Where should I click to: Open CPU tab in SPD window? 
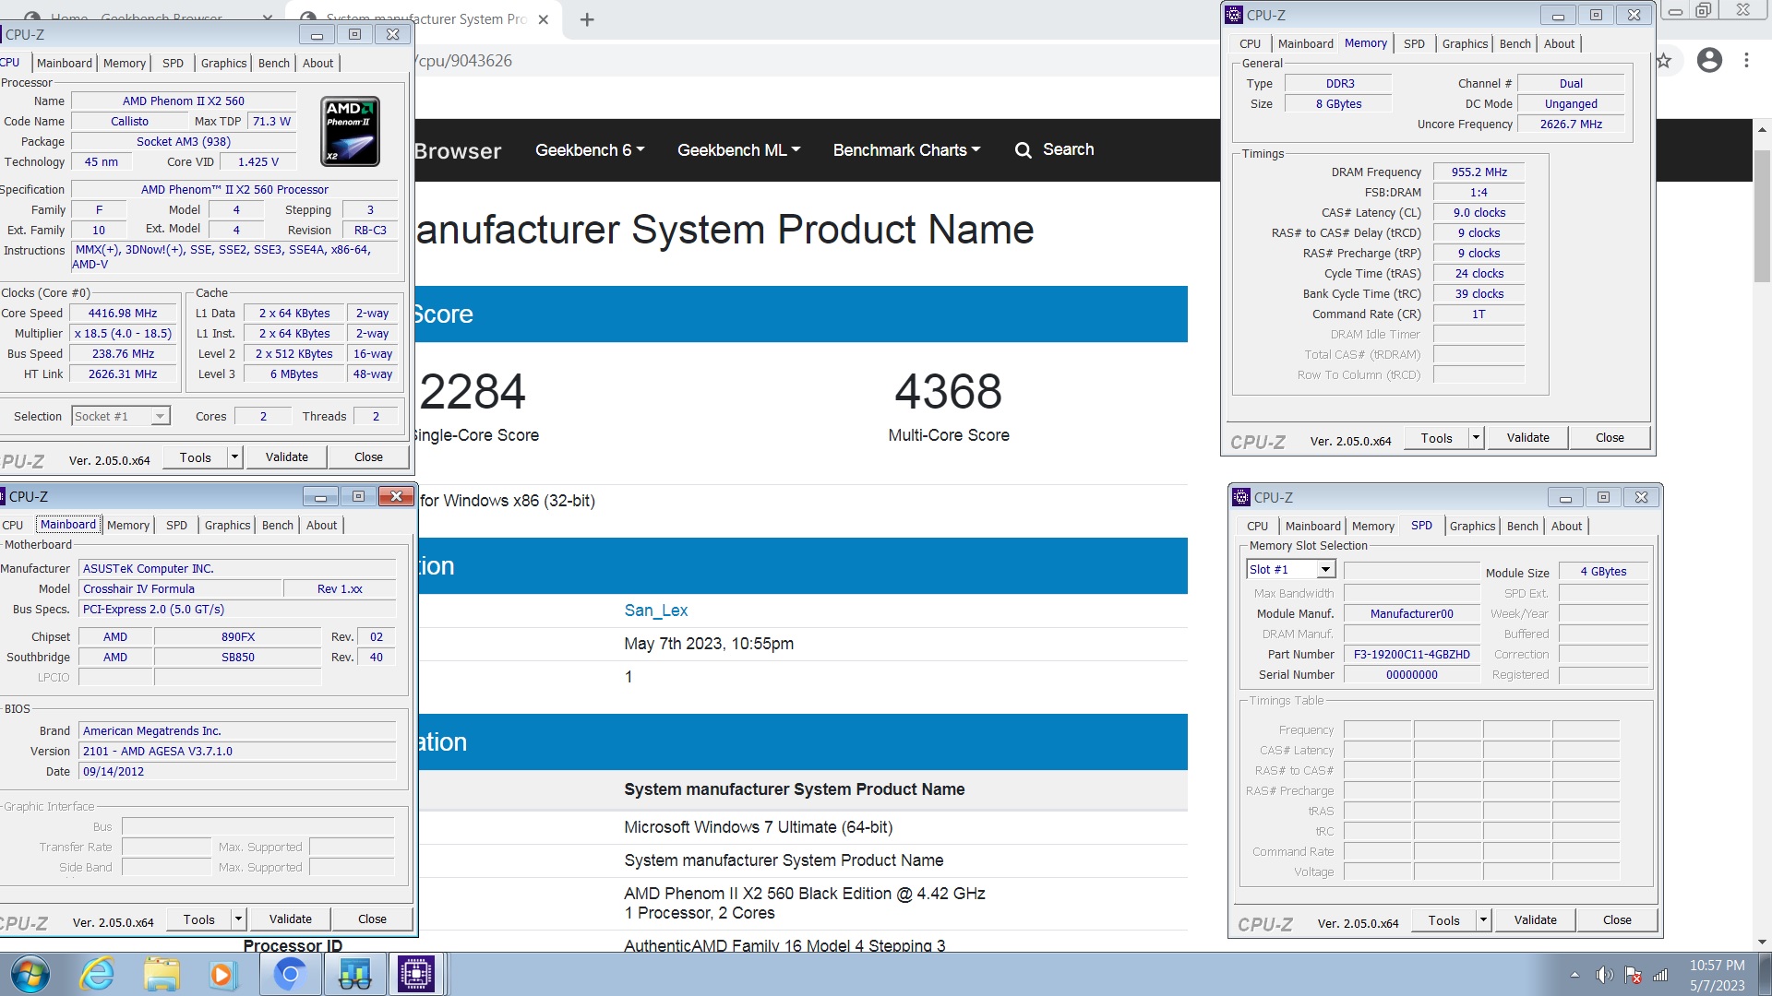pos(1257,527)
